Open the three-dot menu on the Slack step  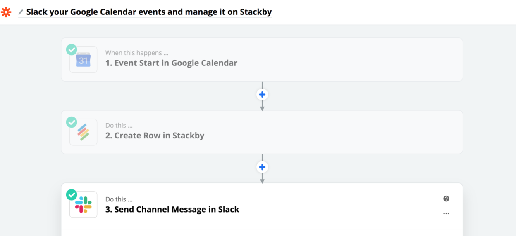tap(446, 213)
